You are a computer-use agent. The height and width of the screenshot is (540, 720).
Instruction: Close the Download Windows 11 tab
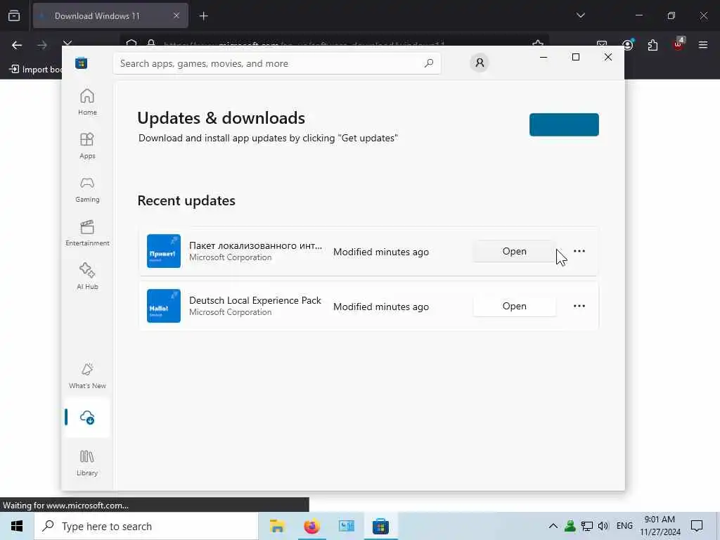(176, 16)
